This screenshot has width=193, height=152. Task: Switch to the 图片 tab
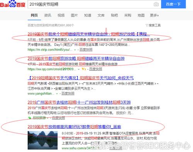[74, 15]
